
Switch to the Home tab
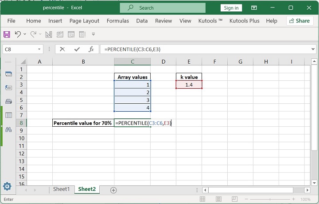click(x=34, y=21)
